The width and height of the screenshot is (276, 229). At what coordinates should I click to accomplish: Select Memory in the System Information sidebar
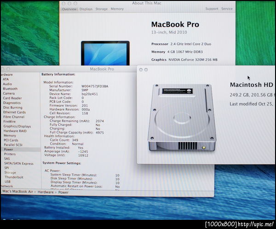click(x=10, y=136)
